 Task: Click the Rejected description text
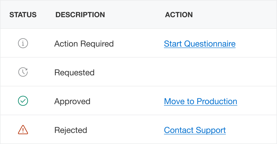pyautogui.click(x=71, y=130)
